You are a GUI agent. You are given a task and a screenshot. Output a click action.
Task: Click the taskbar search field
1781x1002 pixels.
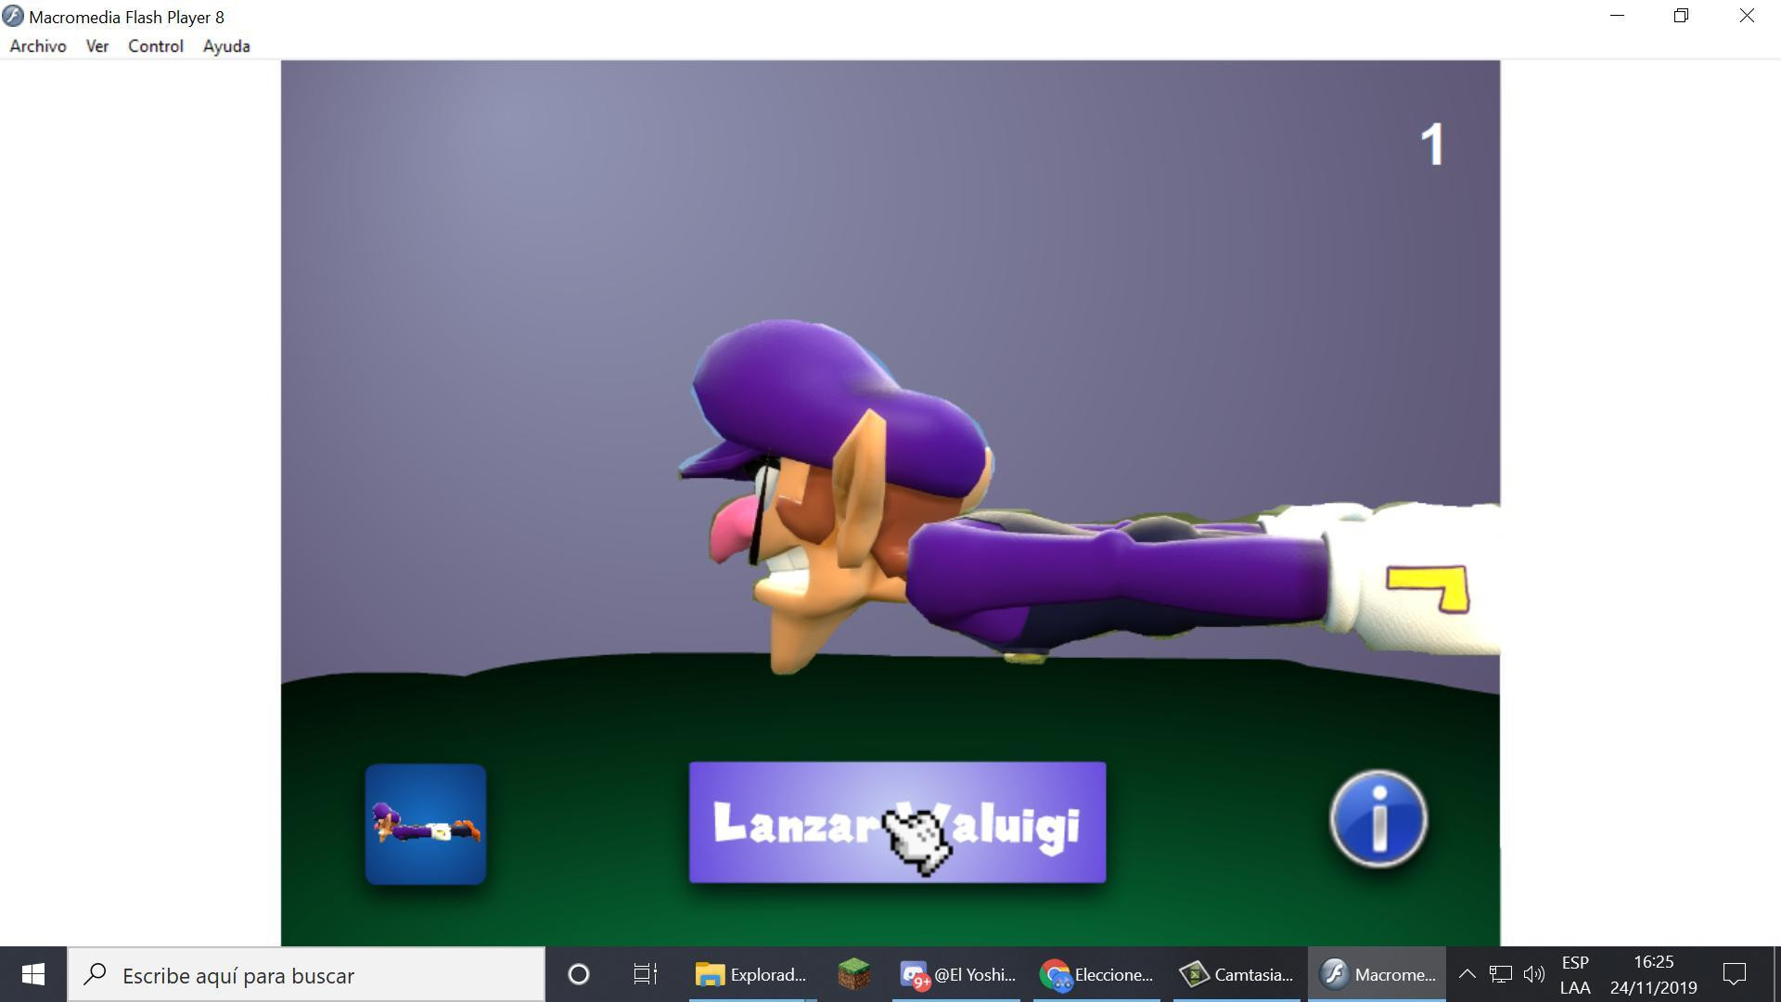click(x=306, y=974)
